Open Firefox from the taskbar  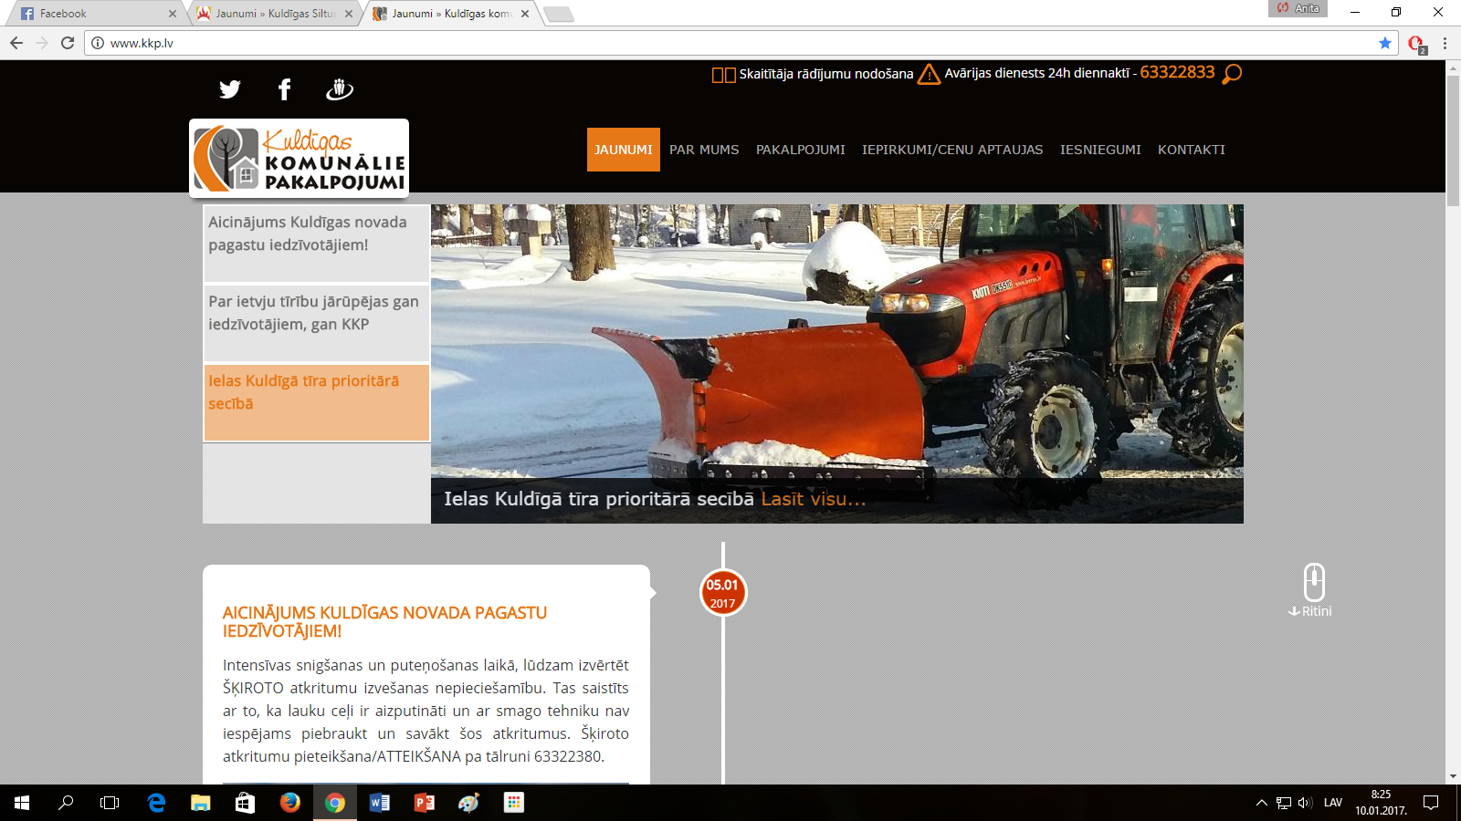290,803
